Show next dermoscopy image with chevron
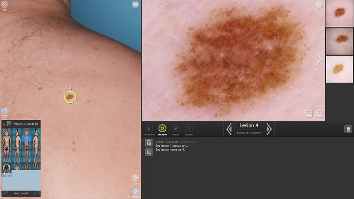The height and width of the screenshot is (199, 354). [319, 59]
